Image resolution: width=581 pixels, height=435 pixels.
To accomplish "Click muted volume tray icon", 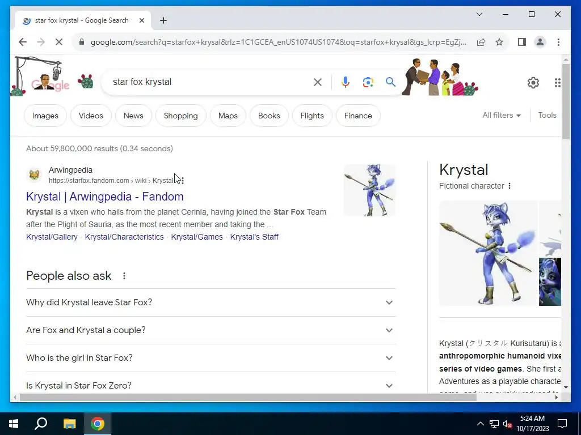I will pos(508,424).
